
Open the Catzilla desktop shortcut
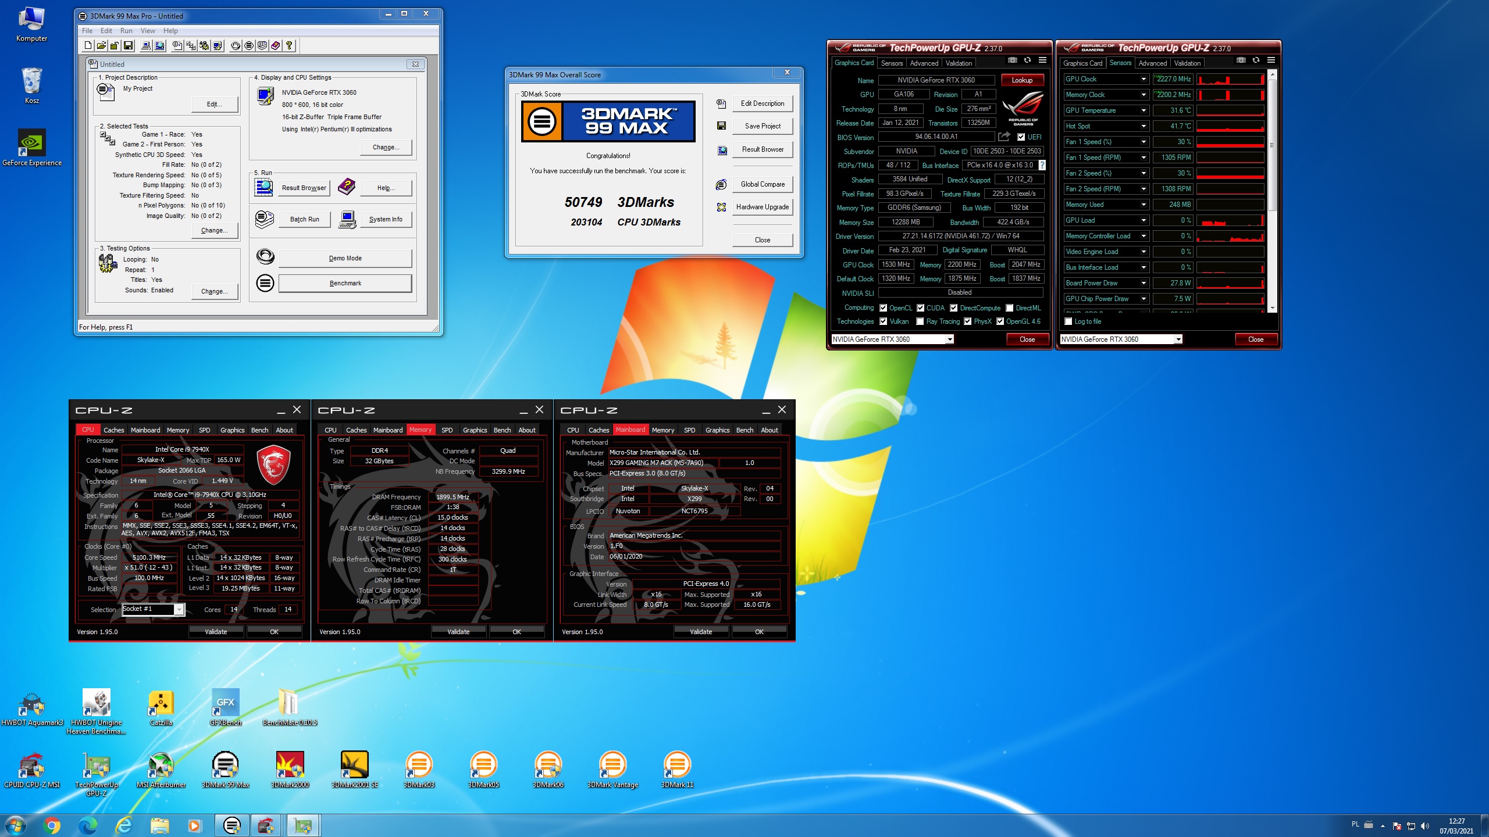pyautogui.click(x=161, y=707)
